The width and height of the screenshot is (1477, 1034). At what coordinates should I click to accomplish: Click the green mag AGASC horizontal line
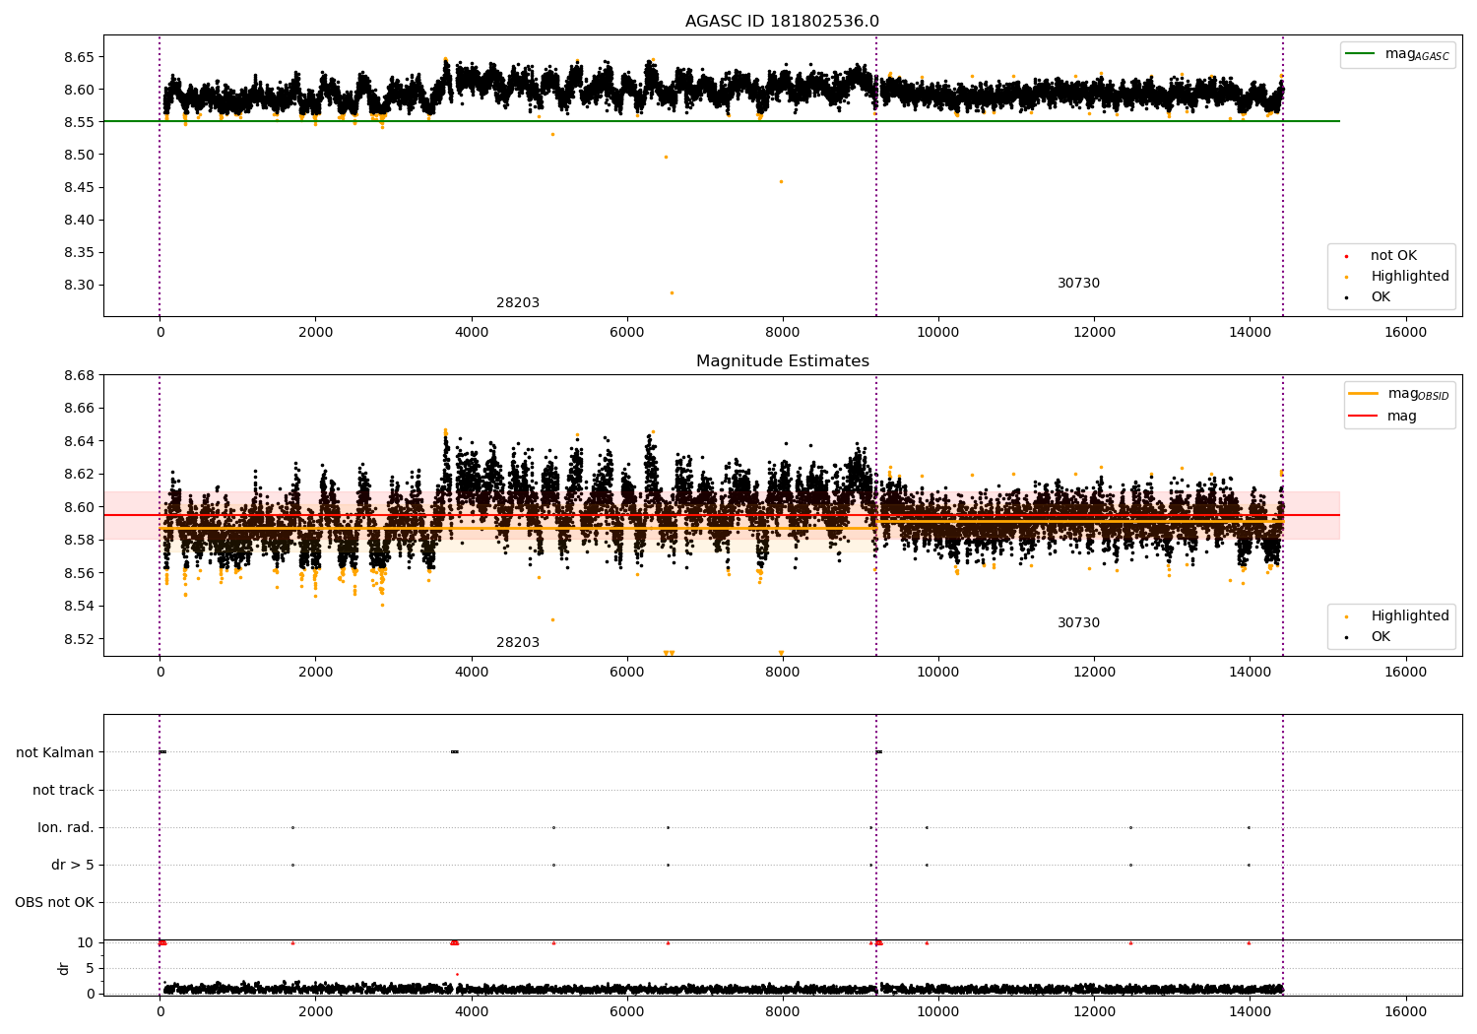721,121
